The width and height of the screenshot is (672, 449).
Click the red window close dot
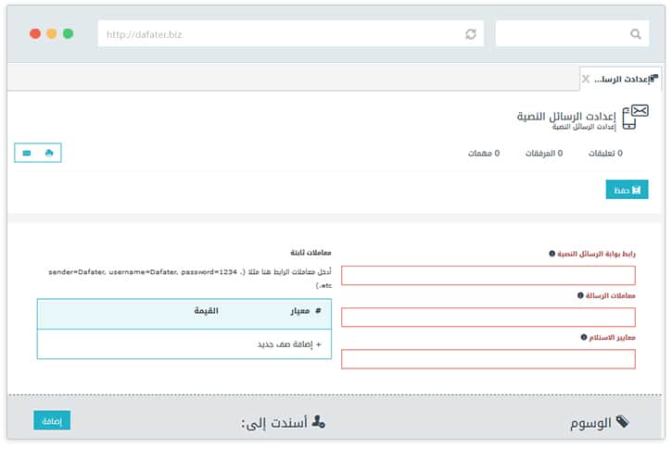point(35,34)
